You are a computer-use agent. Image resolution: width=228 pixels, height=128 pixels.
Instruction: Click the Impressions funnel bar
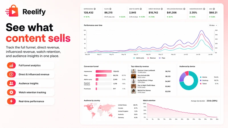tap(104, 71)
